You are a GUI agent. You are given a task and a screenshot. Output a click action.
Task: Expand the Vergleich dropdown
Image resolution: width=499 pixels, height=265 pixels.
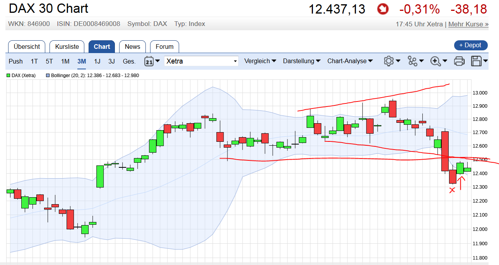click(x=260, y=61)
